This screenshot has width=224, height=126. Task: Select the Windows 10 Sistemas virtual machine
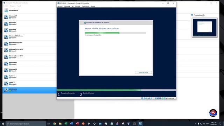click(29, 37)
